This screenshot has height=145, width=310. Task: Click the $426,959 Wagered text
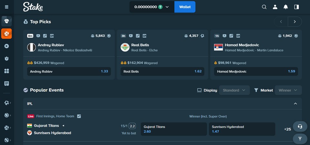pyautogui.click(x=49, y=63)
